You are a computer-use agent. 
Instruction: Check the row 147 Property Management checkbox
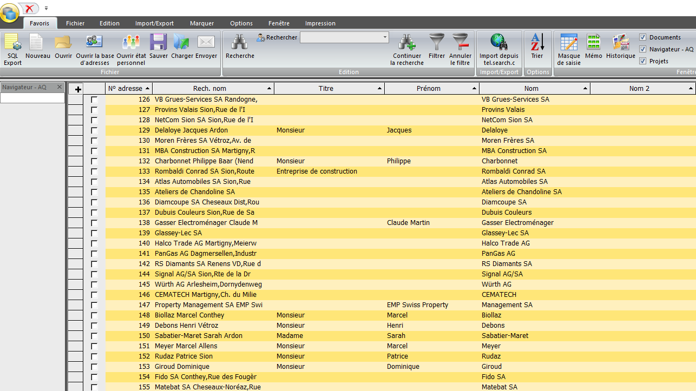tap(94, 305)
